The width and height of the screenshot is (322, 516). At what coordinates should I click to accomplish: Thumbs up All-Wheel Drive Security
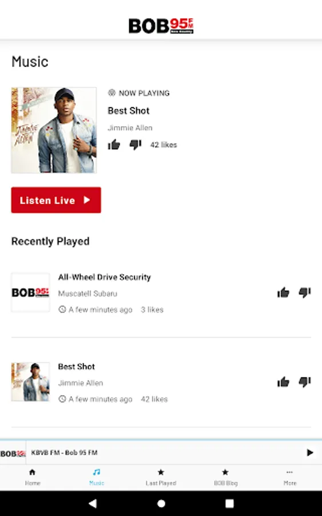pyautogui.click(x=283, y=292)
